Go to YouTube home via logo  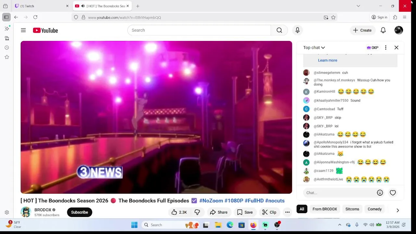click(x=45, y=30)
